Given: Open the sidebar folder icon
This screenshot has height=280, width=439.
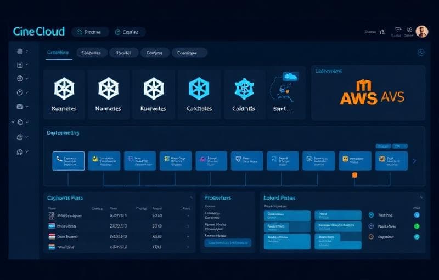Looking at the screenshot, I should [20, 107].
